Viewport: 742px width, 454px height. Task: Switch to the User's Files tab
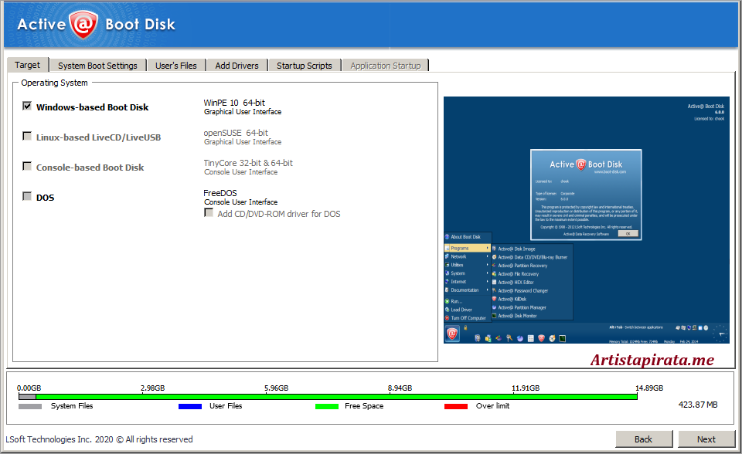point(175,65)
